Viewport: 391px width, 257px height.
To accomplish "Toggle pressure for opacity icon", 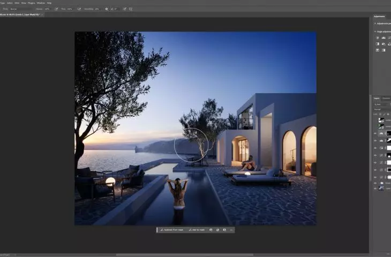I will pos(56,9).
